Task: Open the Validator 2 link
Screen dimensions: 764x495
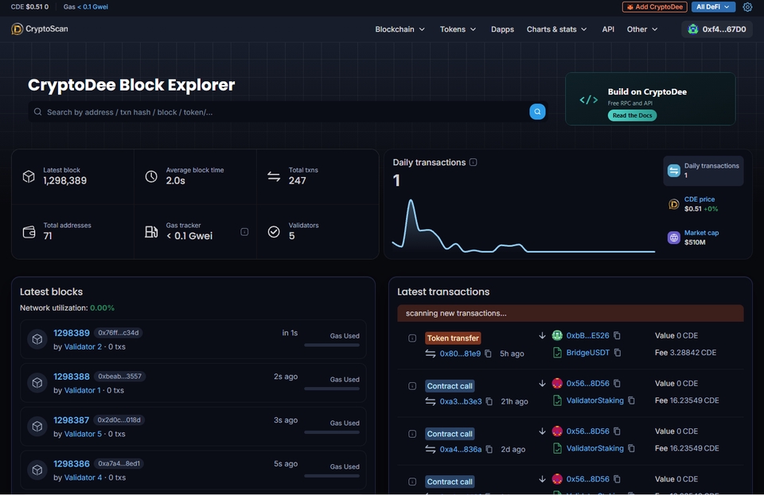Action: [83, 346]
